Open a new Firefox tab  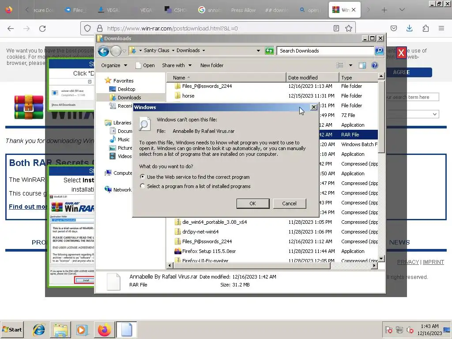point(384,10)
